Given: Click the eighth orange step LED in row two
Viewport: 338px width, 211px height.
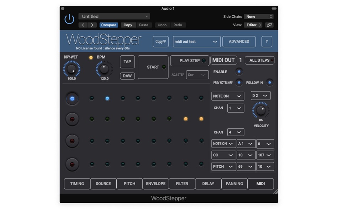Looking at the screenshot, I should tap(201, 119).
